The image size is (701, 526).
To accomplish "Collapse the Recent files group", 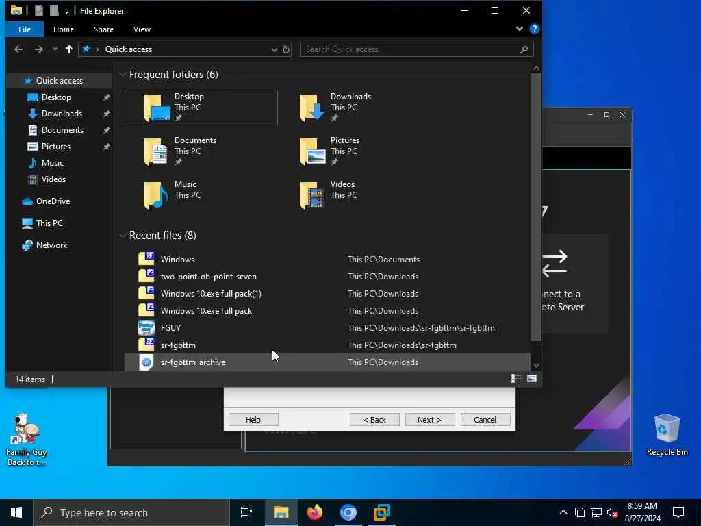I will click(123, 236).
